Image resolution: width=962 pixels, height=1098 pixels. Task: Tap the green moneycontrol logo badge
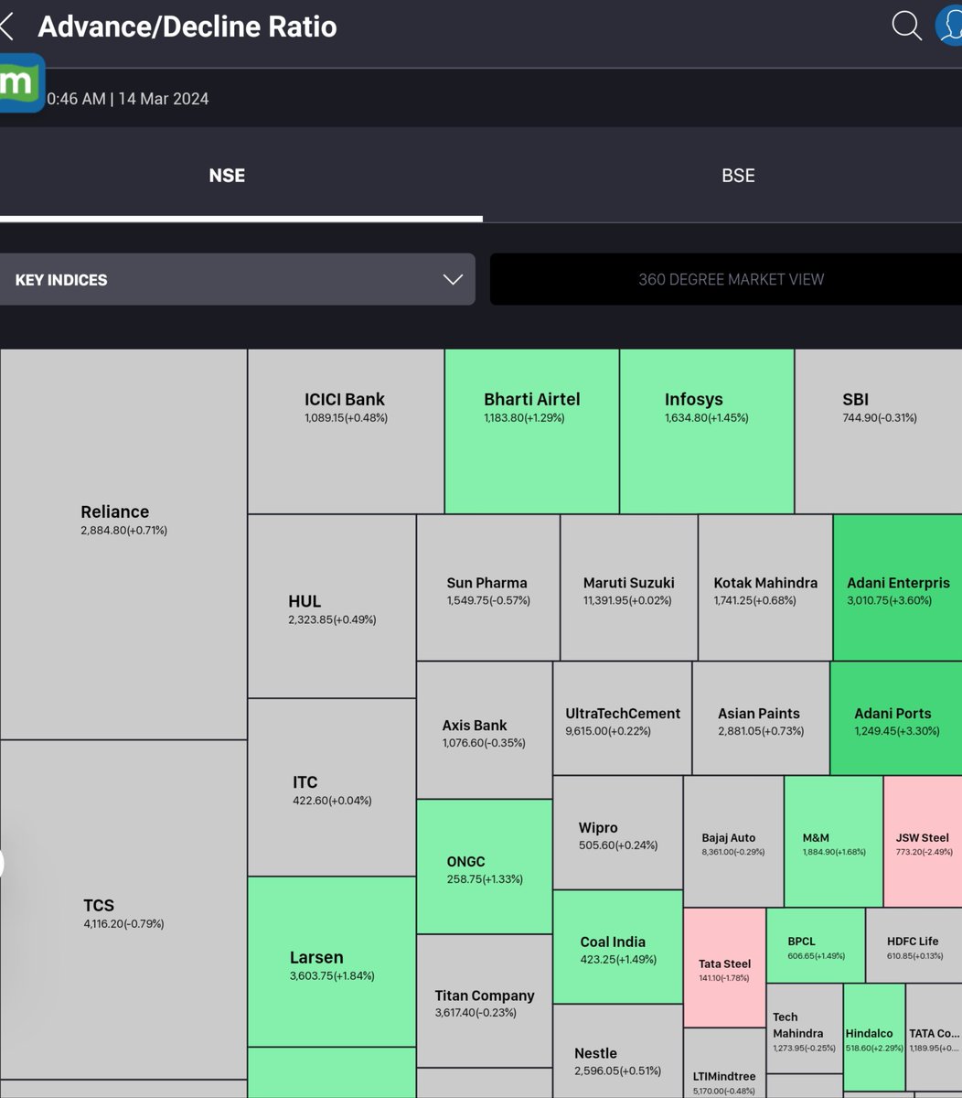pos(21,83)
